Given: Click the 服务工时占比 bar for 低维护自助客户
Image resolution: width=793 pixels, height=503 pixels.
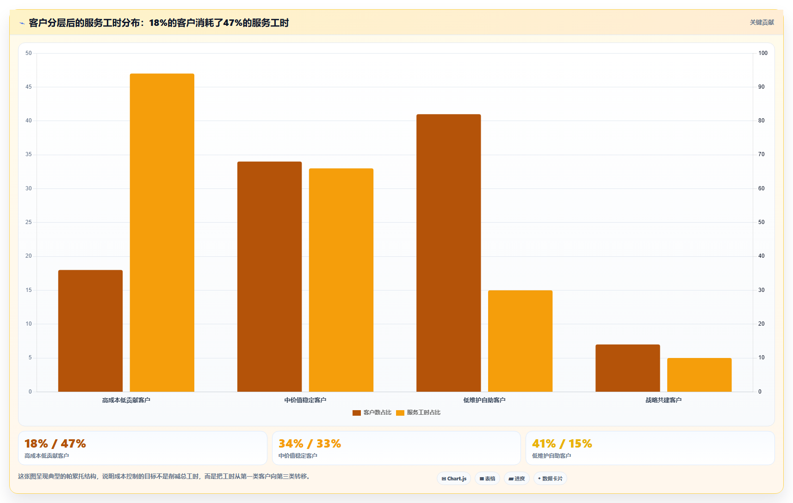Looking at the screenshot, I should tap(520, 341).
